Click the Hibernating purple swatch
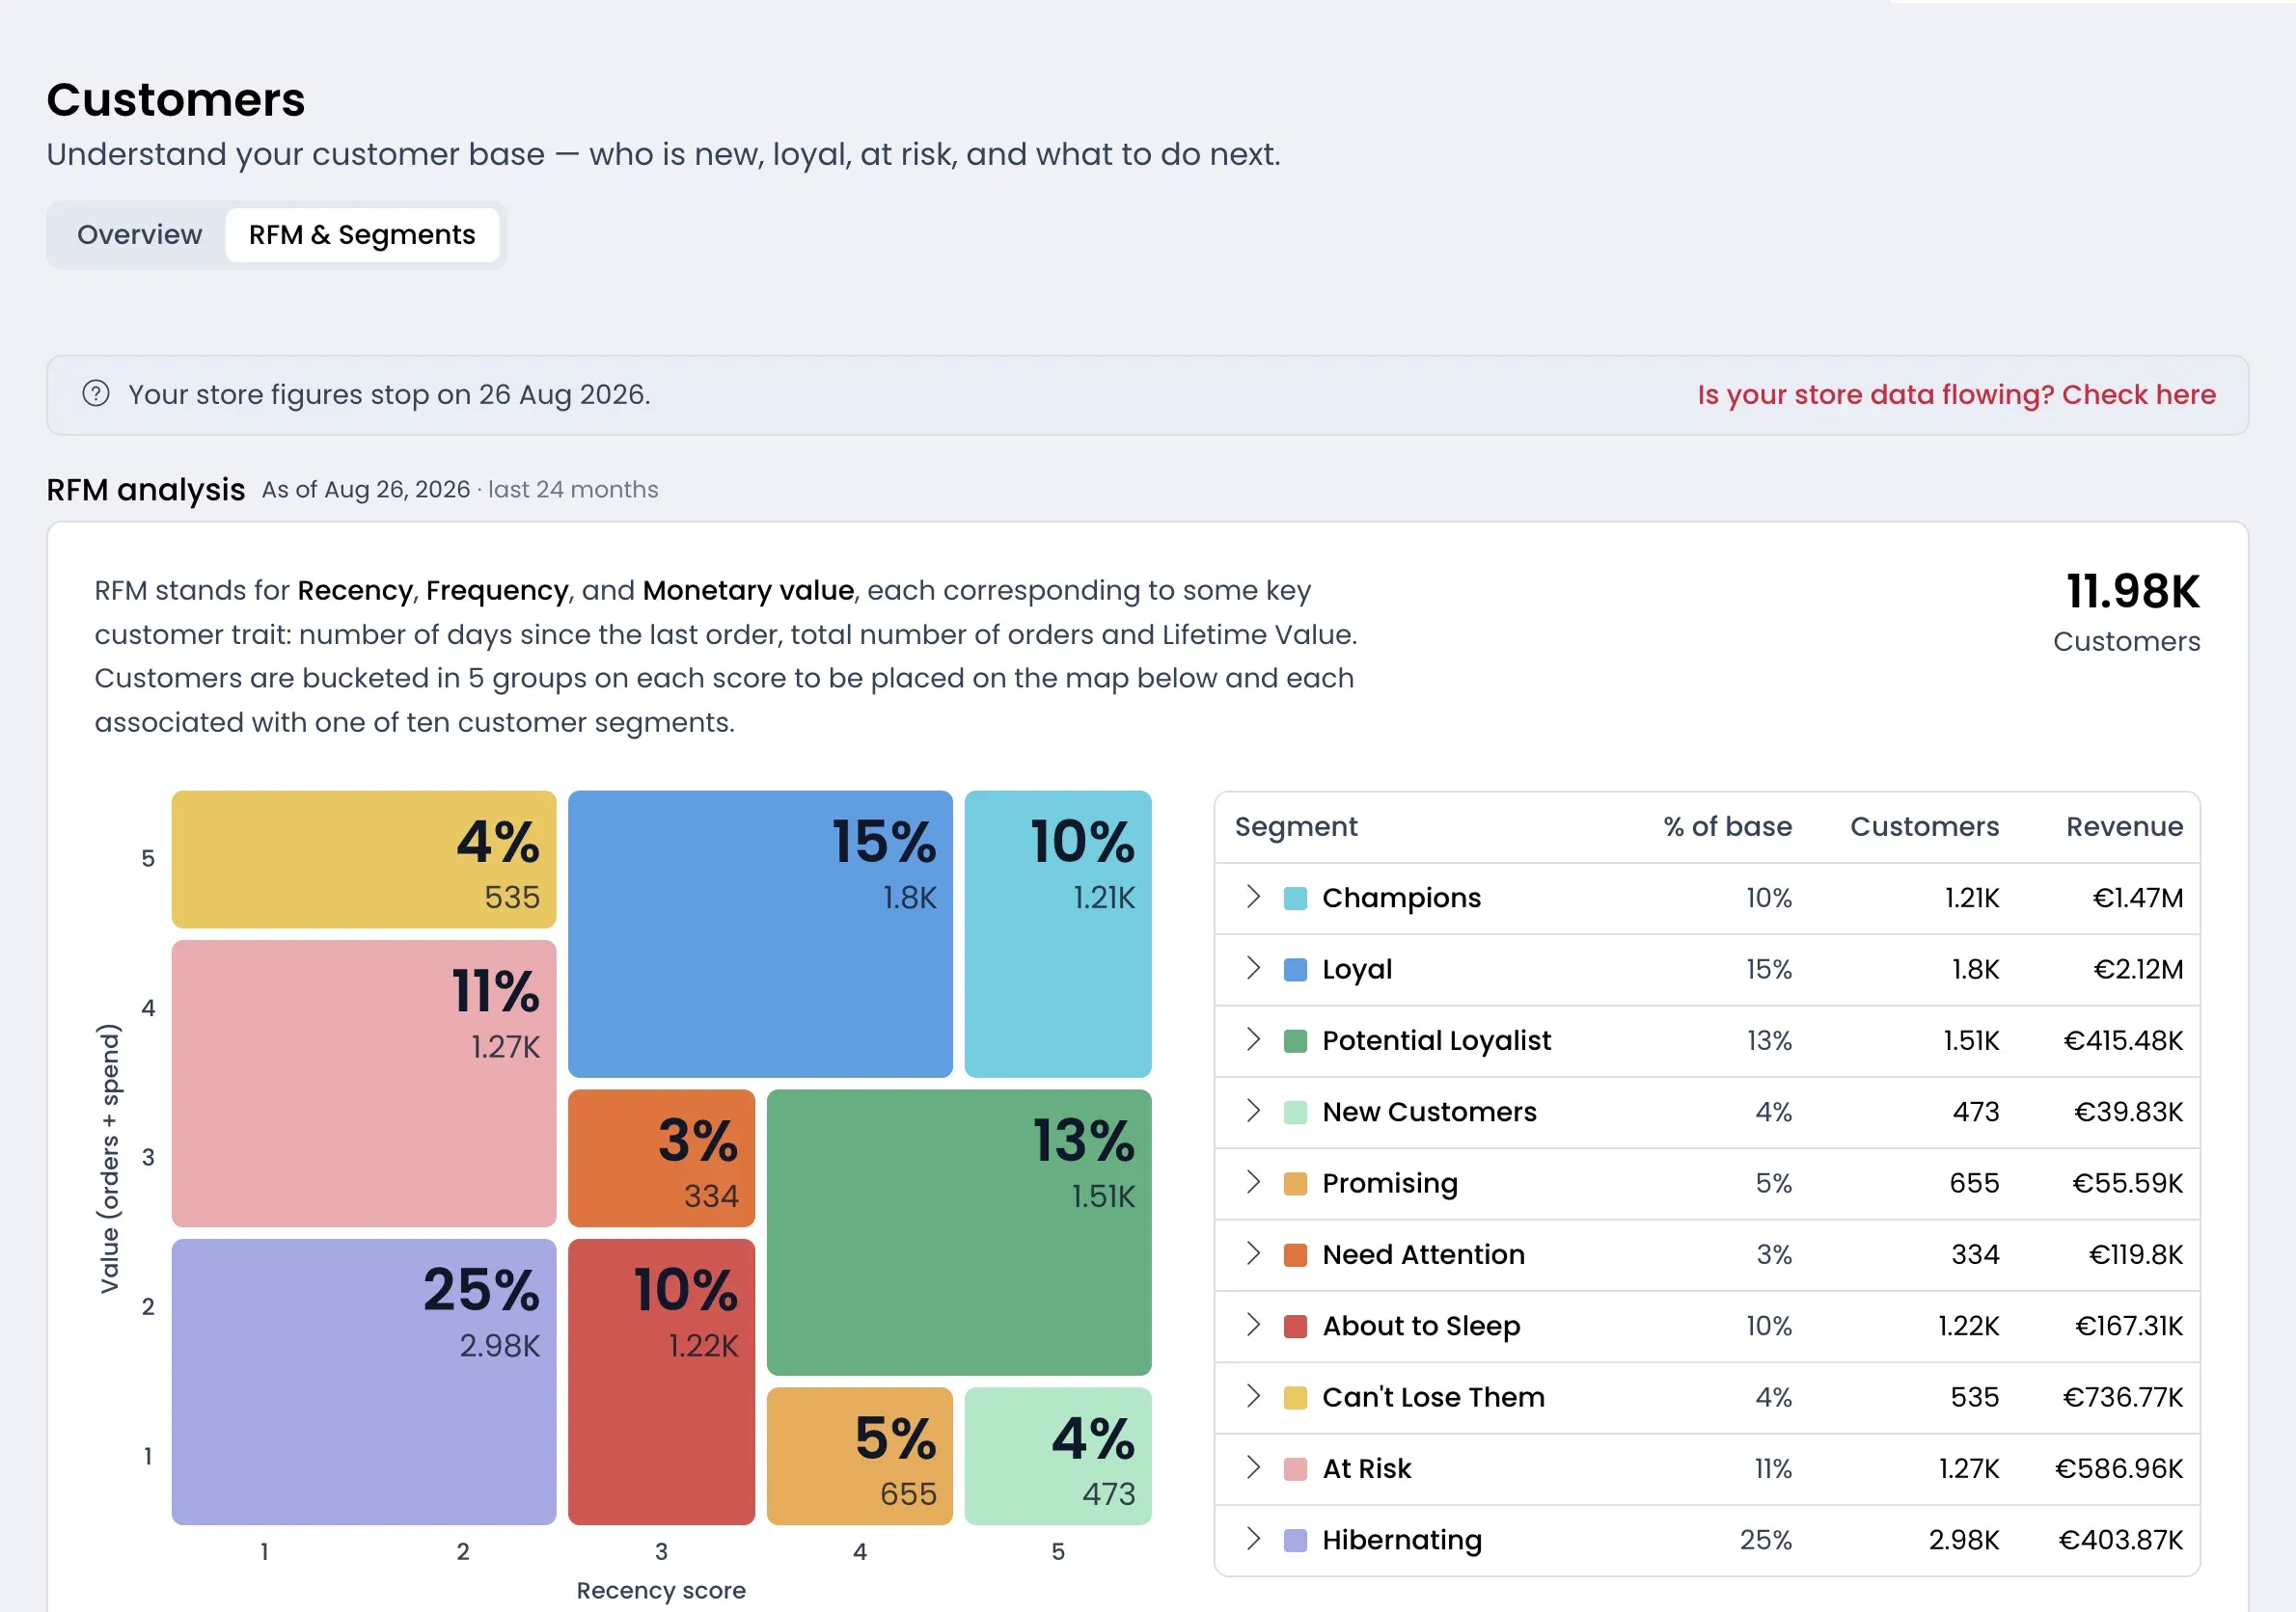2296x1612 pixels. click(x=1295, y=1540)
